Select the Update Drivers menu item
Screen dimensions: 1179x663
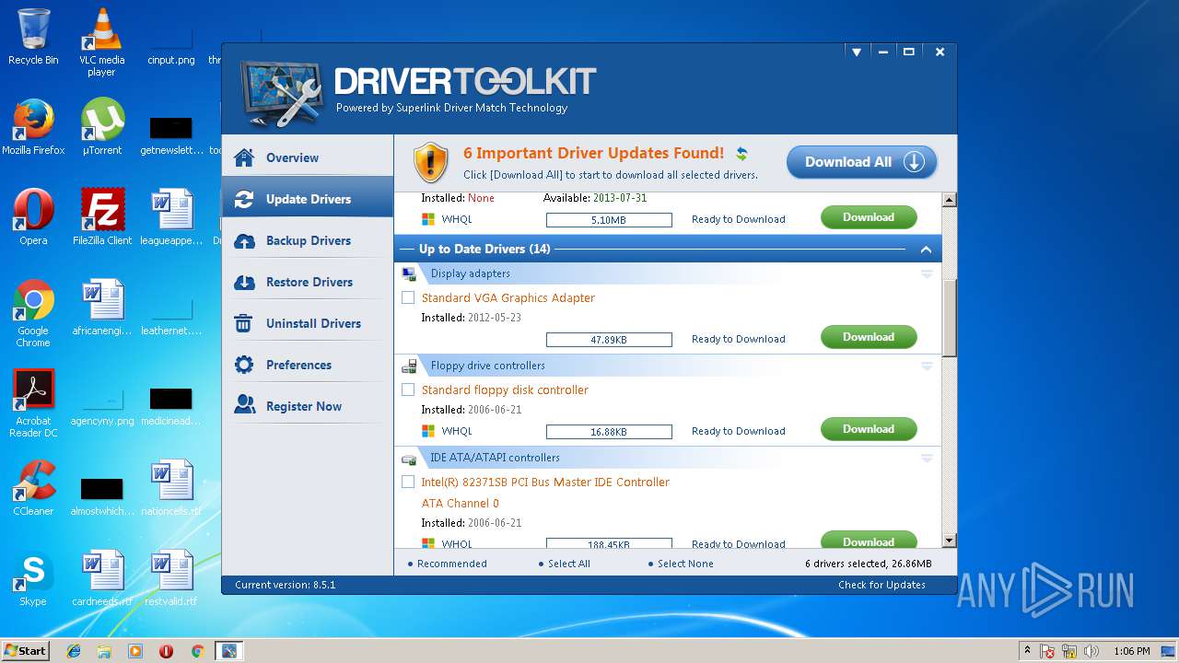(x=308, y=199)
